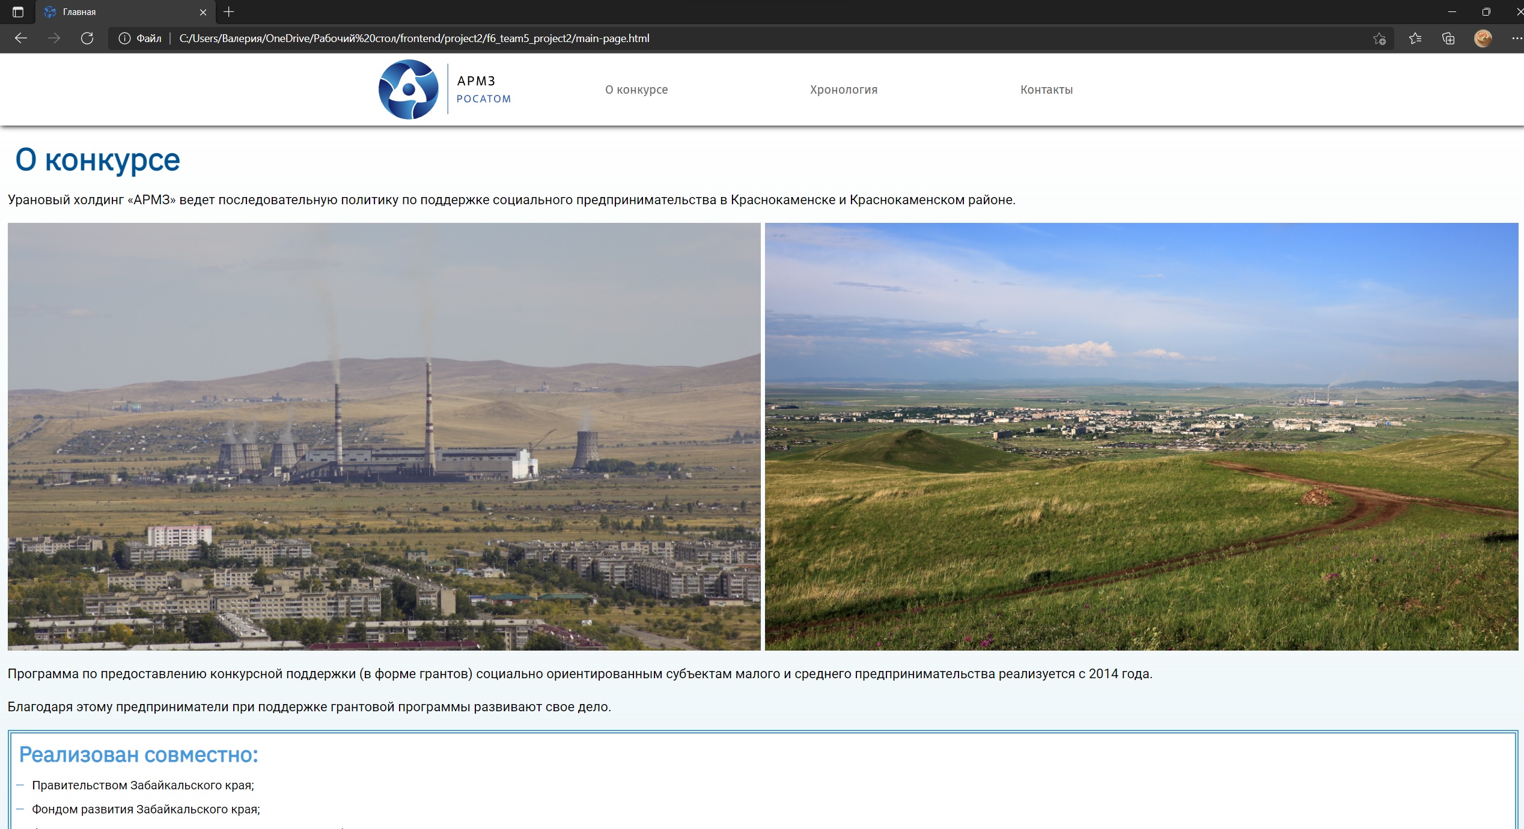Open the browser profile avatar
The width and height of the screenshot is (1524, 829).
pos(1484,38)
